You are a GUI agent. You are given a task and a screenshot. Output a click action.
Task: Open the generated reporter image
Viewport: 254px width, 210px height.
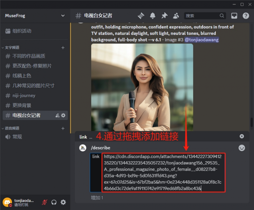142,87
